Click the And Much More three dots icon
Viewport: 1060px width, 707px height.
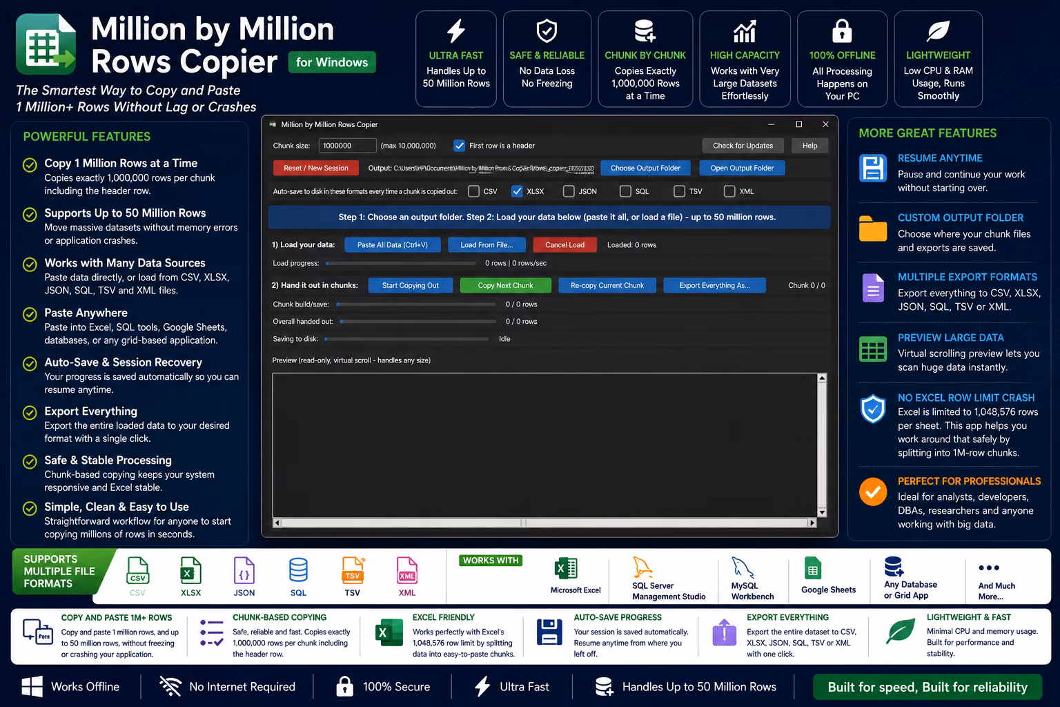click(989, 568)
